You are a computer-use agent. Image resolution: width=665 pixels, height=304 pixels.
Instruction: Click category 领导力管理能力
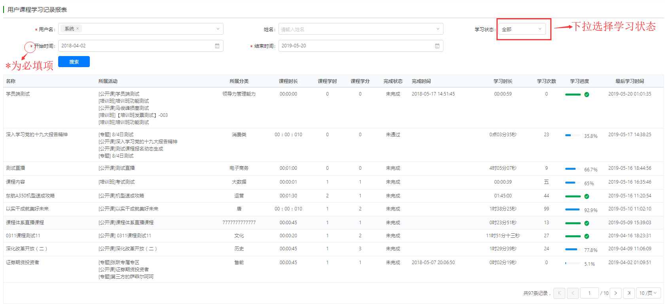click(x=239, y=94)
